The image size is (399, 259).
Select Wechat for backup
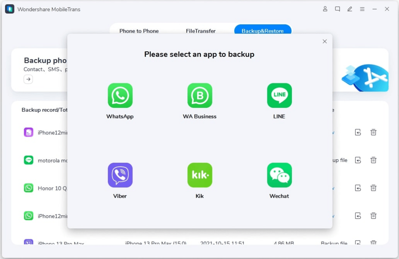pyautogui.click(x=279, y=175)
